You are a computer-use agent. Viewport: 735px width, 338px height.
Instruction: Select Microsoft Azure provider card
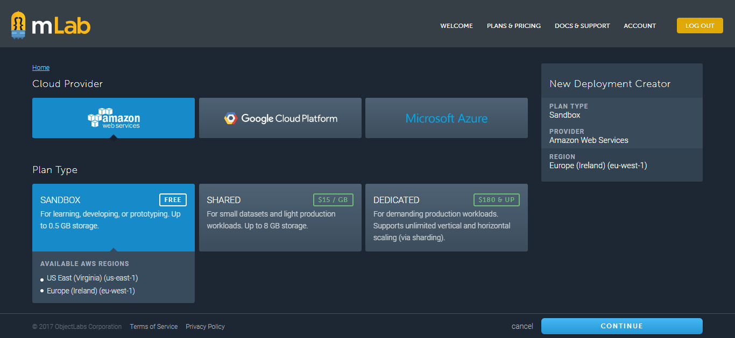(x=447, y=118)
